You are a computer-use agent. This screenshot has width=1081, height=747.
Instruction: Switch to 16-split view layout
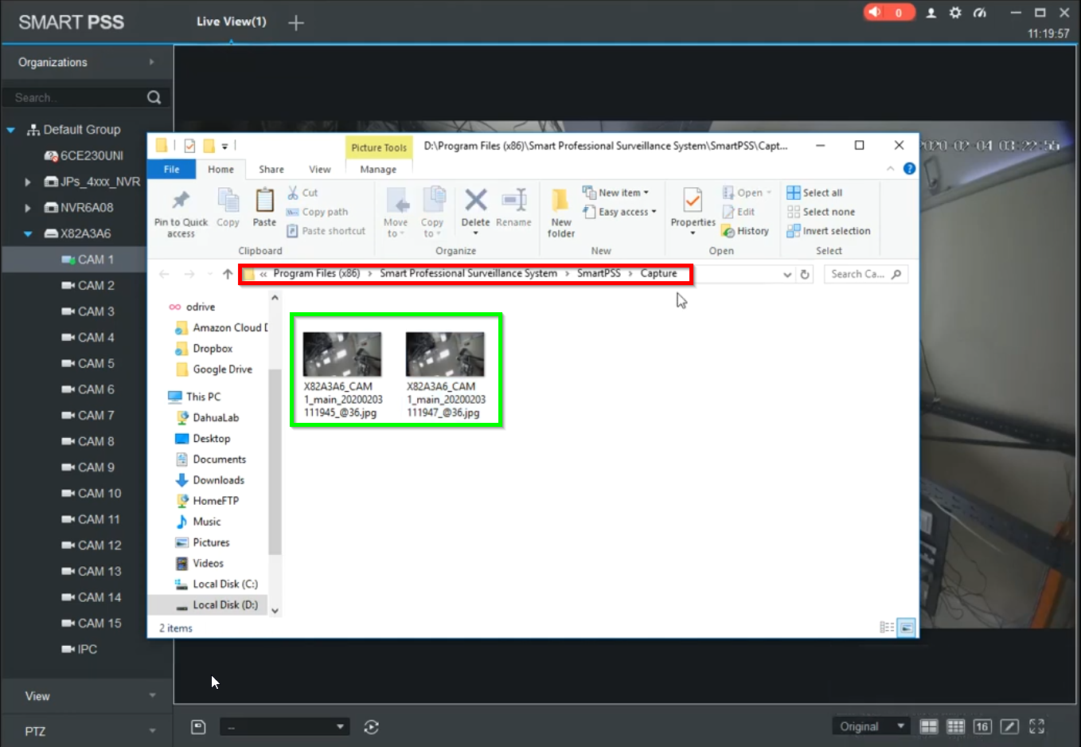pos(982,726)
